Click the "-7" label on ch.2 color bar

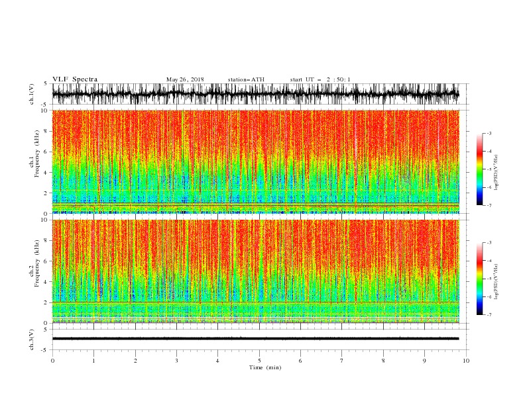tap(489, 314)
